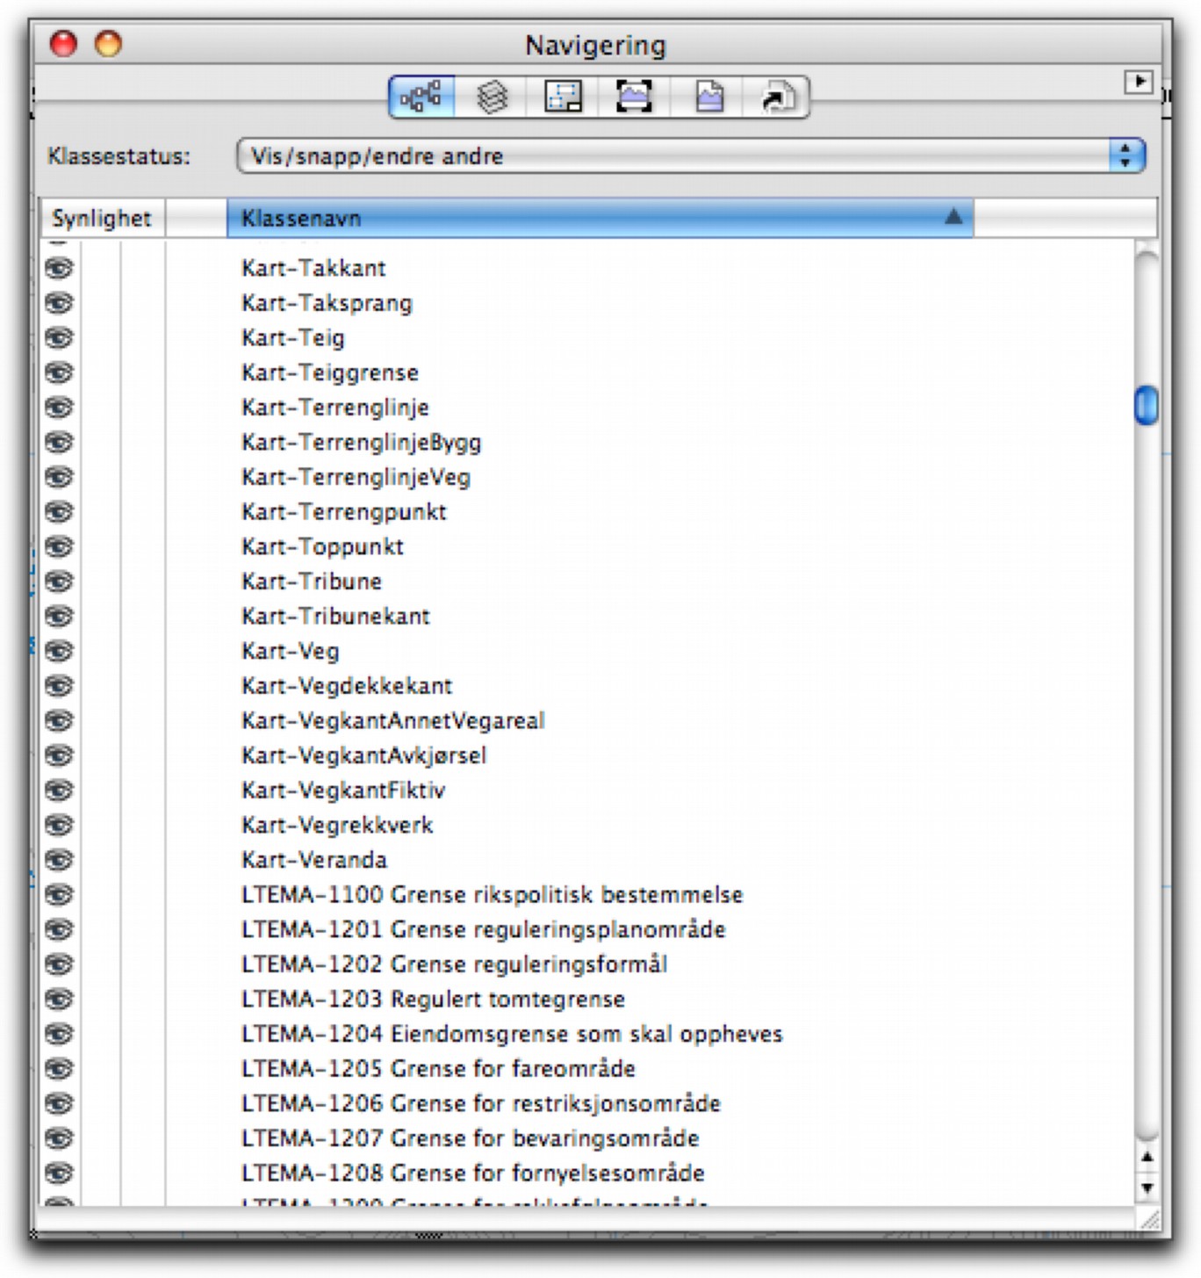This screenshot has width=1201, height=1278.
Task: Toggle eye icon for LTEMA-1208 row
Action: click(59, 1173)
